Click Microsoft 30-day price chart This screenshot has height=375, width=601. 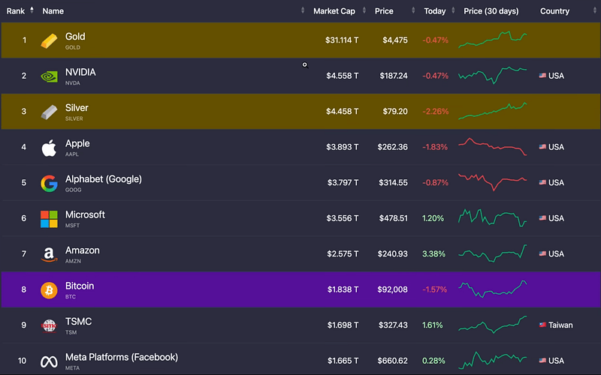[493, 217]
